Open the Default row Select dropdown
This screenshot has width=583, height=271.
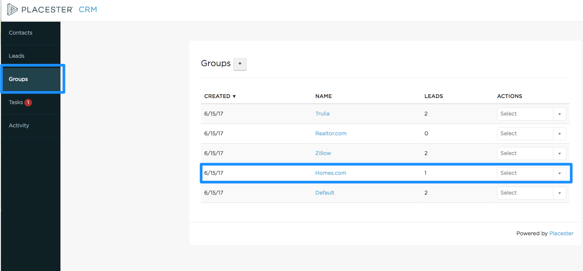tap(531, 193)
